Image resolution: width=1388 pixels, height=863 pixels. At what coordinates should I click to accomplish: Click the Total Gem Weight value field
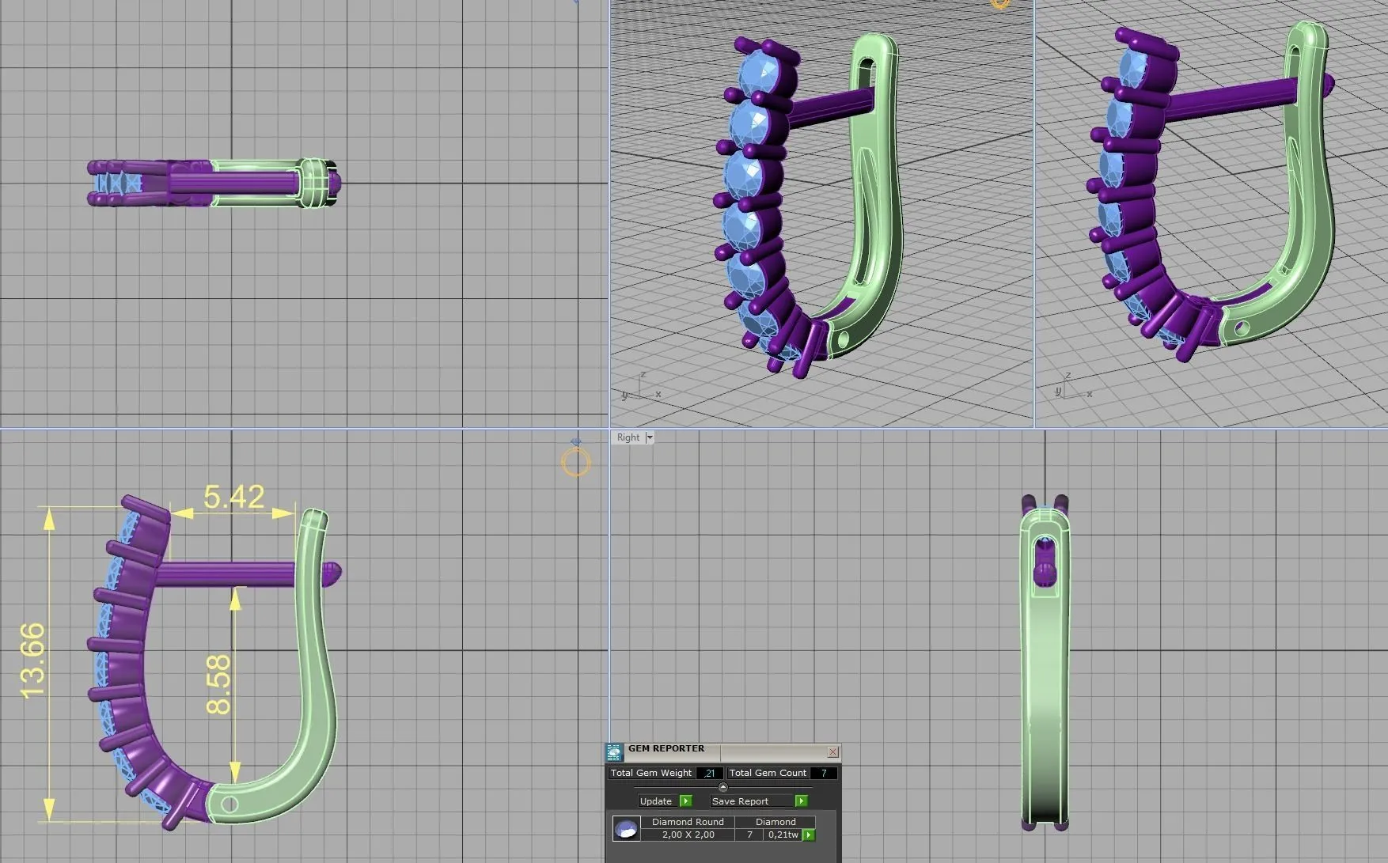709,773
